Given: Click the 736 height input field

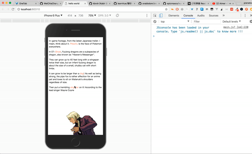Looking at the screenshot, I should 81,16.
